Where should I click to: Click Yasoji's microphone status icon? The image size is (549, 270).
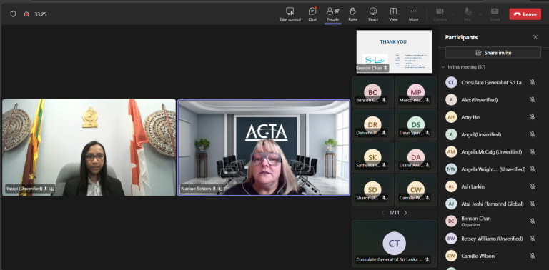click(46, 189)
